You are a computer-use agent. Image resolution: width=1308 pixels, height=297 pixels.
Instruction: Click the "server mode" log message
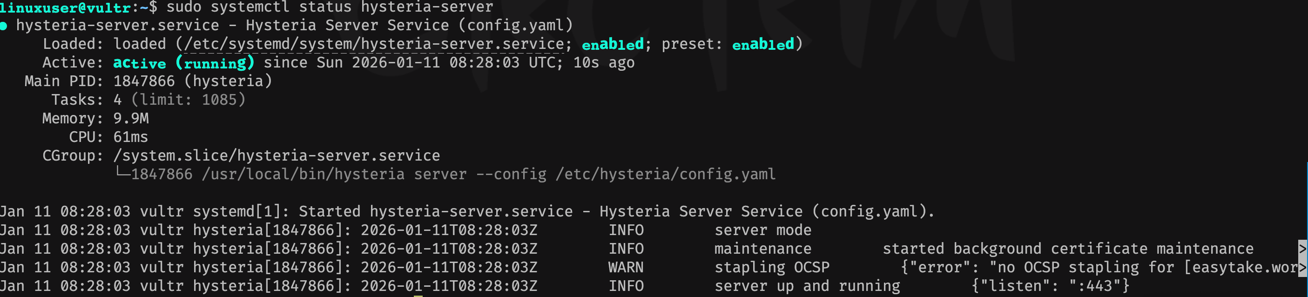762,230
